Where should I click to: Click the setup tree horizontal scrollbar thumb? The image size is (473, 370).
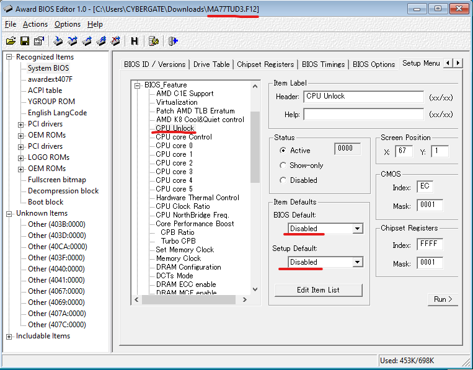tap(188, 299)
